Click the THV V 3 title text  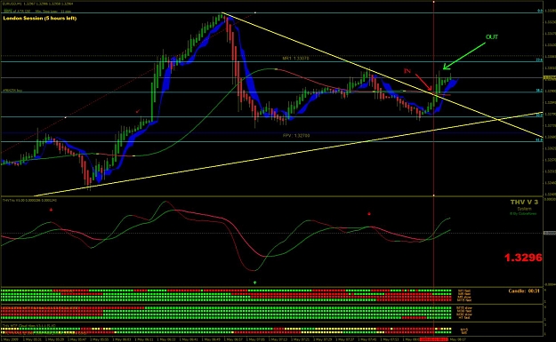click(x=524, y=202)
